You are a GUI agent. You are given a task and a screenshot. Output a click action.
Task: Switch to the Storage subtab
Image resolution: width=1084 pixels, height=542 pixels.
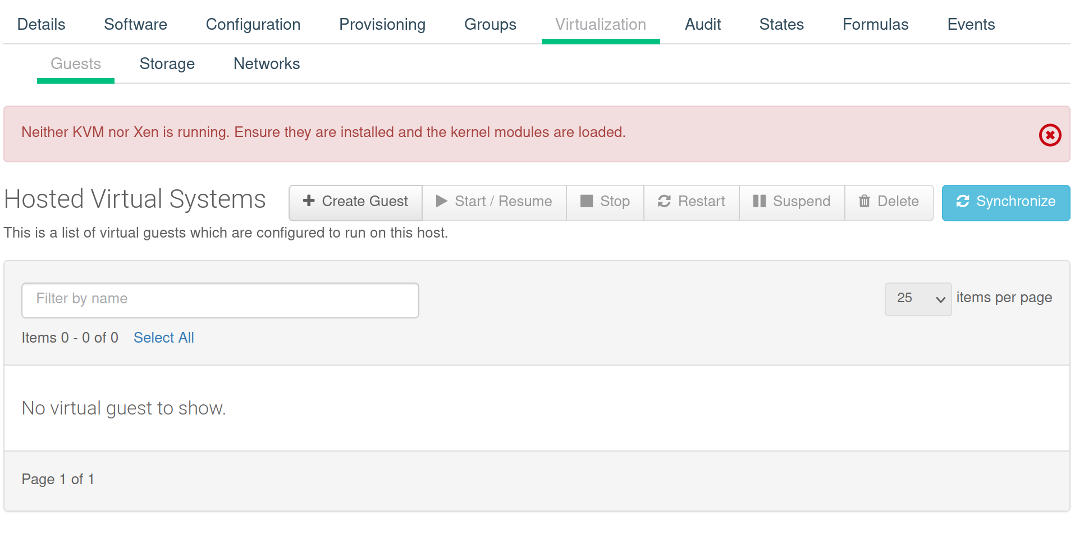[167, 63]
